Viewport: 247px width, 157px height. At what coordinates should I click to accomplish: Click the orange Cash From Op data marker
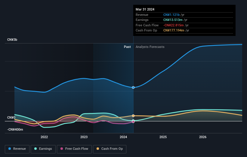(133, 116)
